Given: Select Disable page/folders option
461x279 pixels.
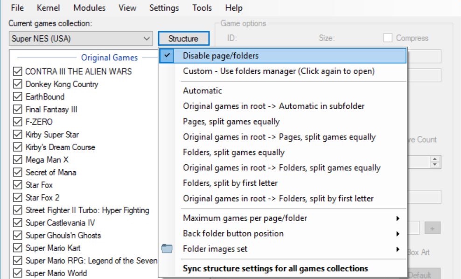Looking at the screenshot, I should pos(283,56).
